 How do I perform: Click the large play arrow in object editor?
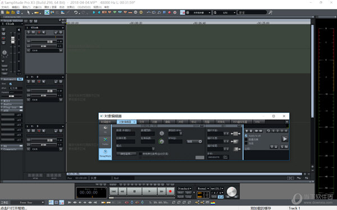(285, 139)
